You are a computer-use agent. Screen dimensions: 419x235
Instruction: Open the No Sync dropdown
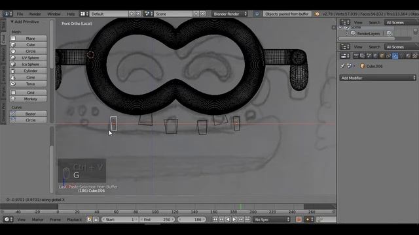click(x=272, y=219)
